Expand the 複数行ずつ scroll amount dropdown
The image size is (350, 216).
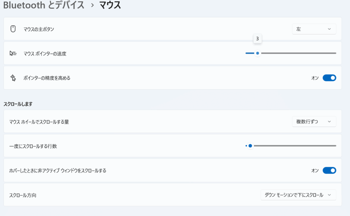[314, 121]
